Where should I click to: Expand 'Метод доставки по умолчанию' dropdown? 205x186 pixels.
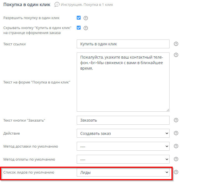tap(123, 146)
